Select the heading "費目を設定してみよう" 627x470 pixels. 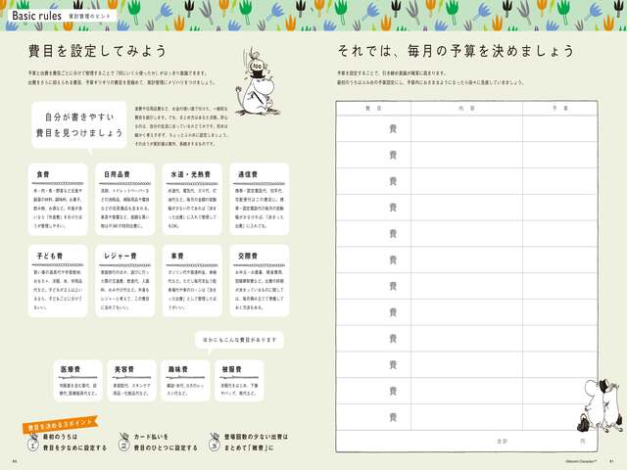(97, 51)
